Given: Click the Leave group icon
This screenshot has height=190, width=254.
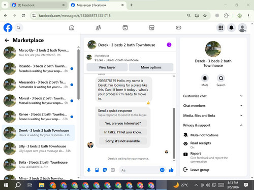Looking at the screenshot, I should pos(185,169).
